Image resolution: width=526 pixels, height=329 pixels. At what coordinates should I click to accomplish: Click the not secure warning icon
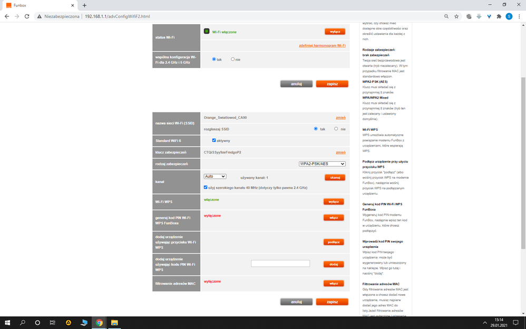tap(39, 16)
